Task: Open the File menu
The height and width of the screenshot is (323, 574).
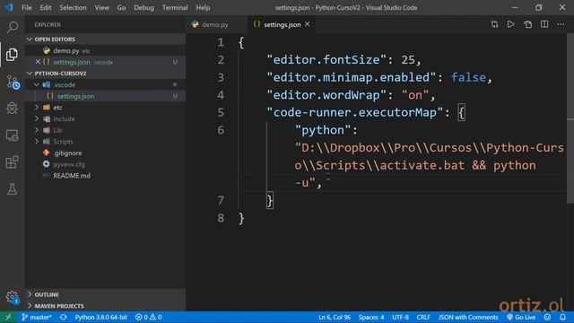Action: tap(27, 7)
